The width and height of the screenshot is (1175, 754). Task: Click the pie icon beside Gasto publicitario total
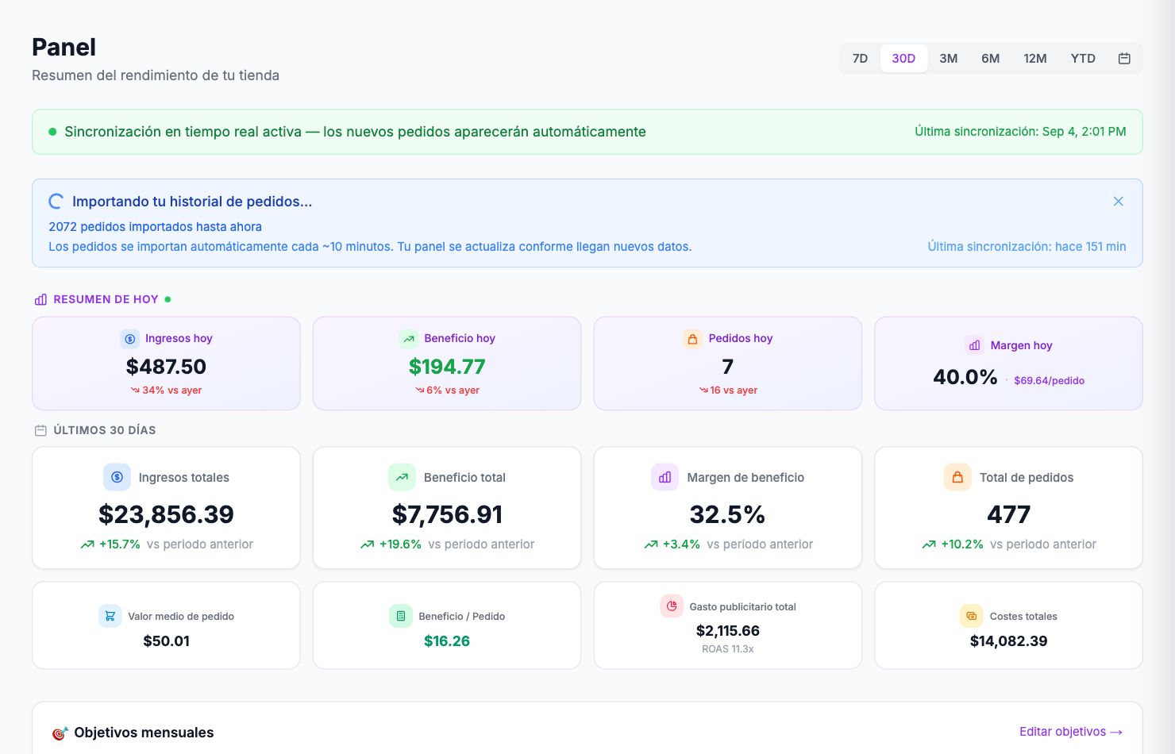(x=672, y=606)
